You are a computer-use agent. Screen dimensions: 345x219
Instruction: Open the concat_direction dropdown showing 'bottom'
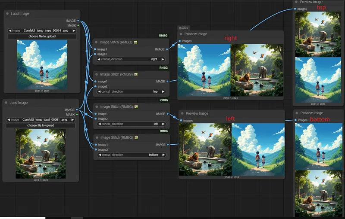pos(131,155)
